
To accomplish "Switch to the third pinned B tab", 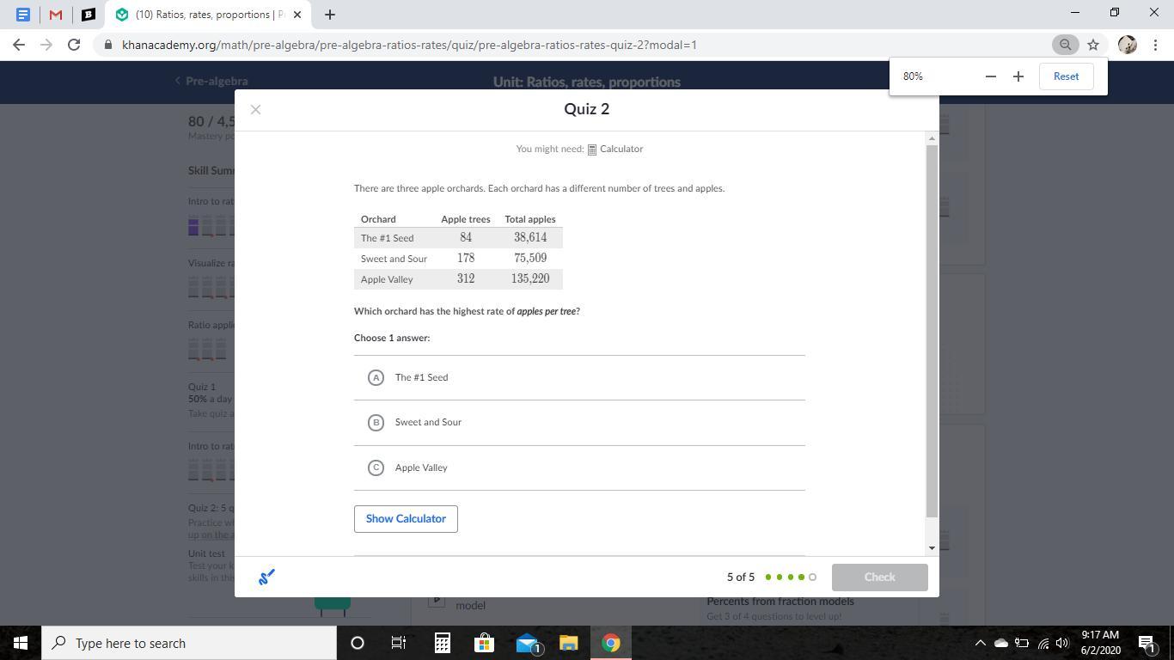I will point(89,15).
